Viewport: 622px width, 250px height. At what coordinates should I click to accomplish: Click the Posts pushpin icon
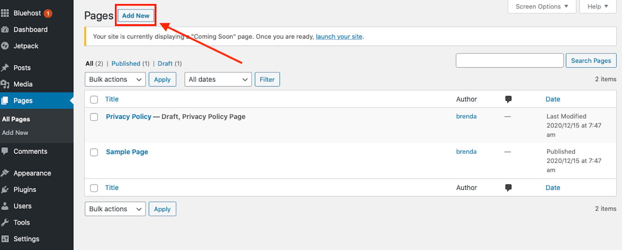click(x=5, y=68)
